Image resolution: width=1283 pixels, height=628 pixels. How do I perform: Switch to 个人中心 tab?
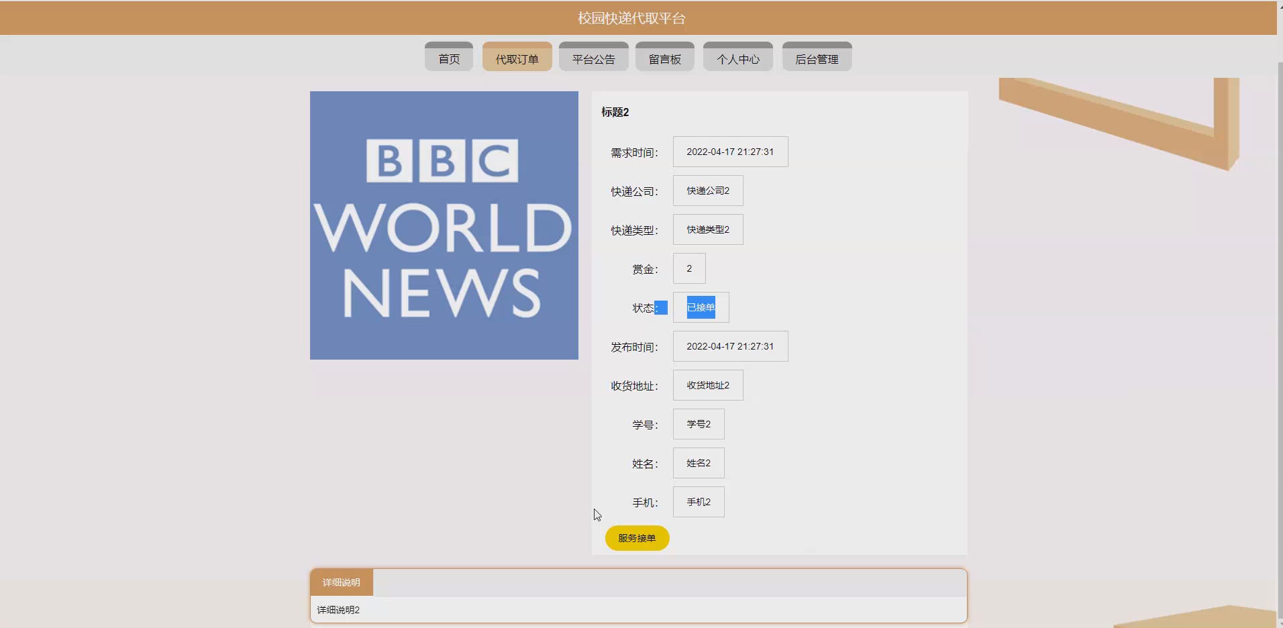click(x=738, y=56)
